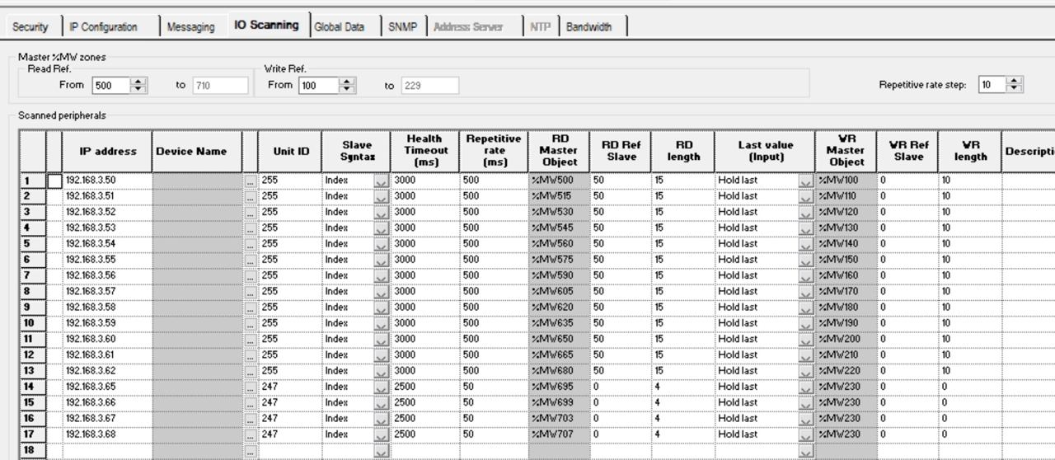Select row header 12
Screen dimensions: 1055x460
[32, 354]
